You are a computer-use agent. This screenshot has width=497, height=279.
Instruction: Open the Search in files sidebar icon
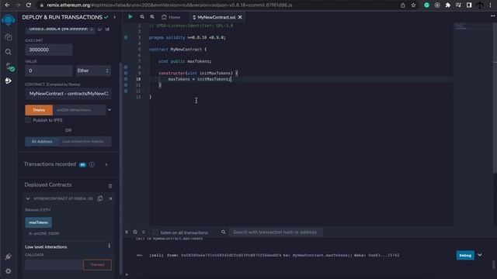click(x=9, y=52)
